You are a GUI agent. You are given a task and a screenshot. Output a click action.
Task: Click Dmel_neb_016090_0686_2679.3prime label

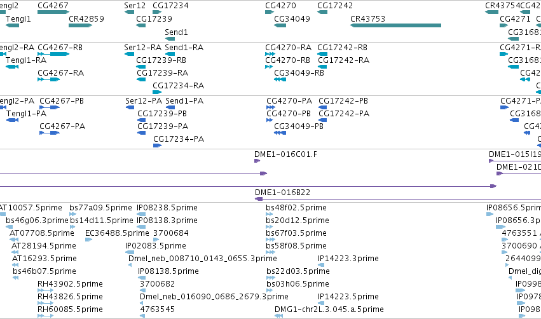214,297
